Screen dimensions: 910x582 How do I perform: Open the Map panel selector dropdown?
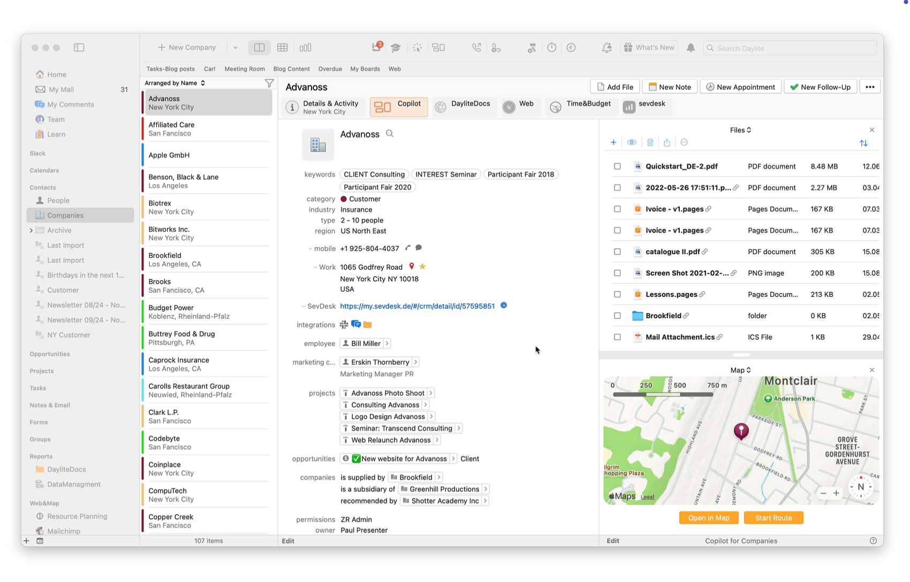740,370
